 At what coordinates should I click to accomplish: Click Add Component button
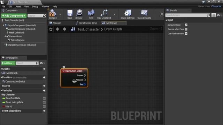pos(14,16)
